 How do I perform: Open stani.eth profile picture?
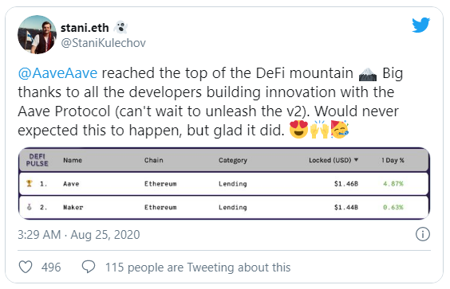pyautogui.click(x=37, y=35)
